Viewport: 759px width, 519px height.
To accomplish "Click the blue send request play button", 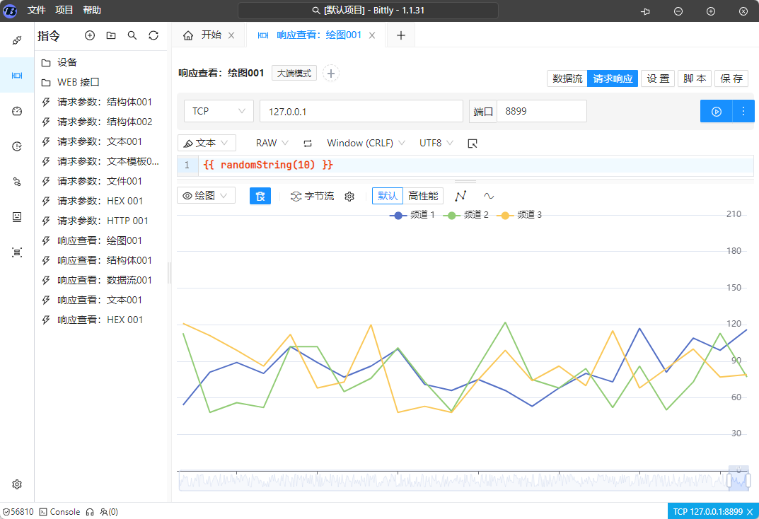I will [x=716, y=112].
